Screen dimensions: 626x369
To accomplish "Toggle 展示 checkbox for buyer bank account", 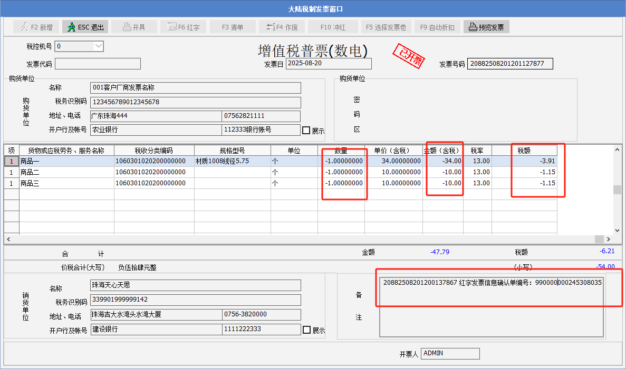I will coord(306,130).
